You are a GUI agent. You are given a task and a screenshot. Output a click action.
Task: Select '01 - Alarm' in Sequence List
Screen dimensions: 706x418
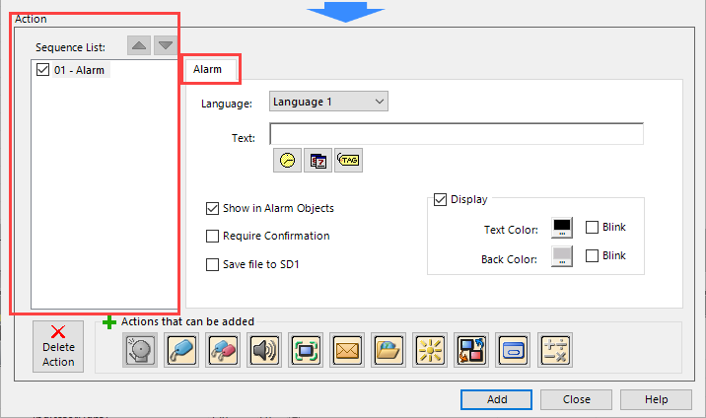click(x=79, y=70)
